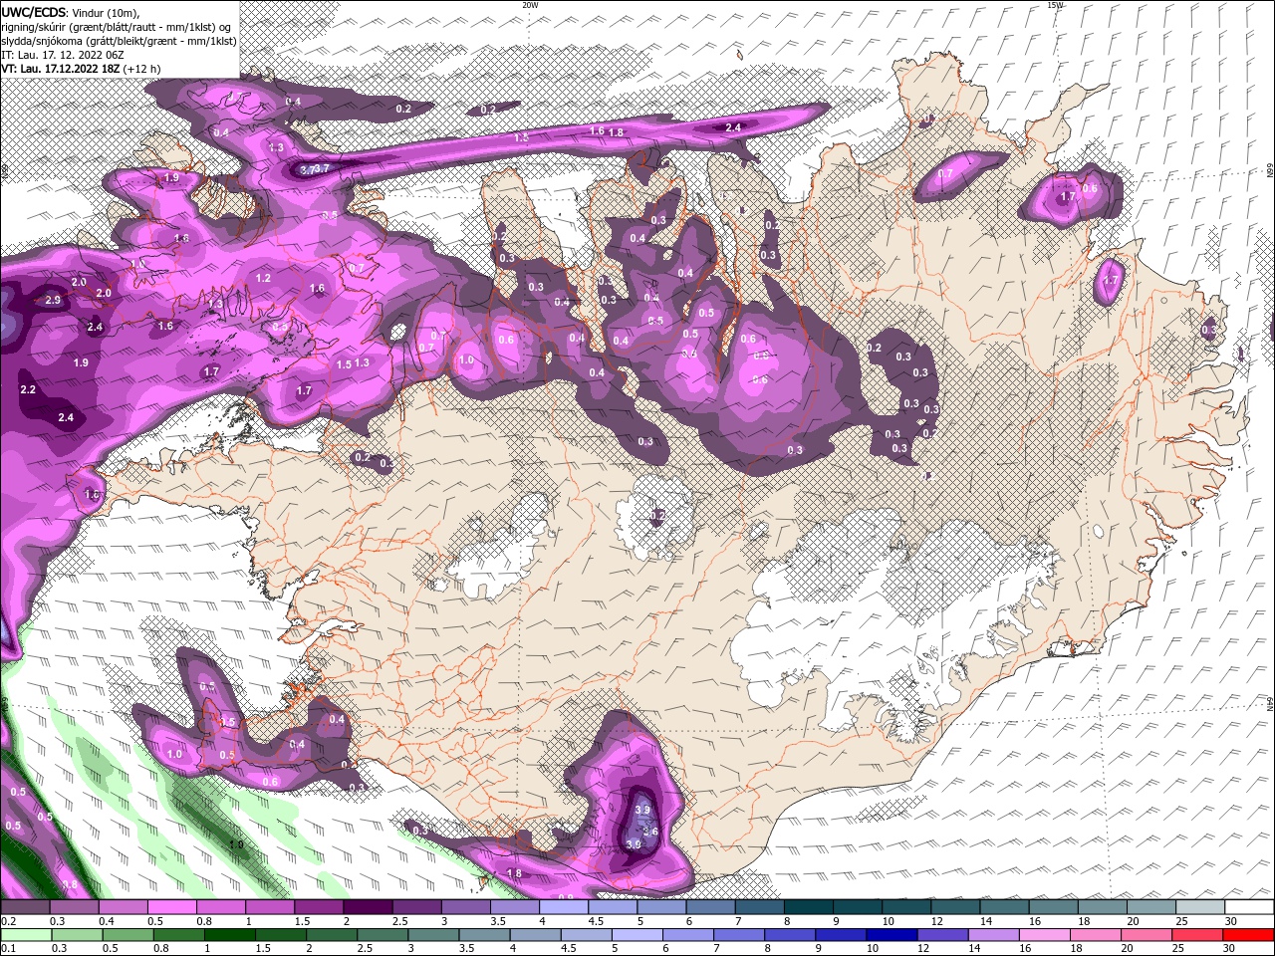Click the 3.6 precipitation value on the map
Screen dimensions: 1275x956
pyautogui.click(x=650, y=831)
